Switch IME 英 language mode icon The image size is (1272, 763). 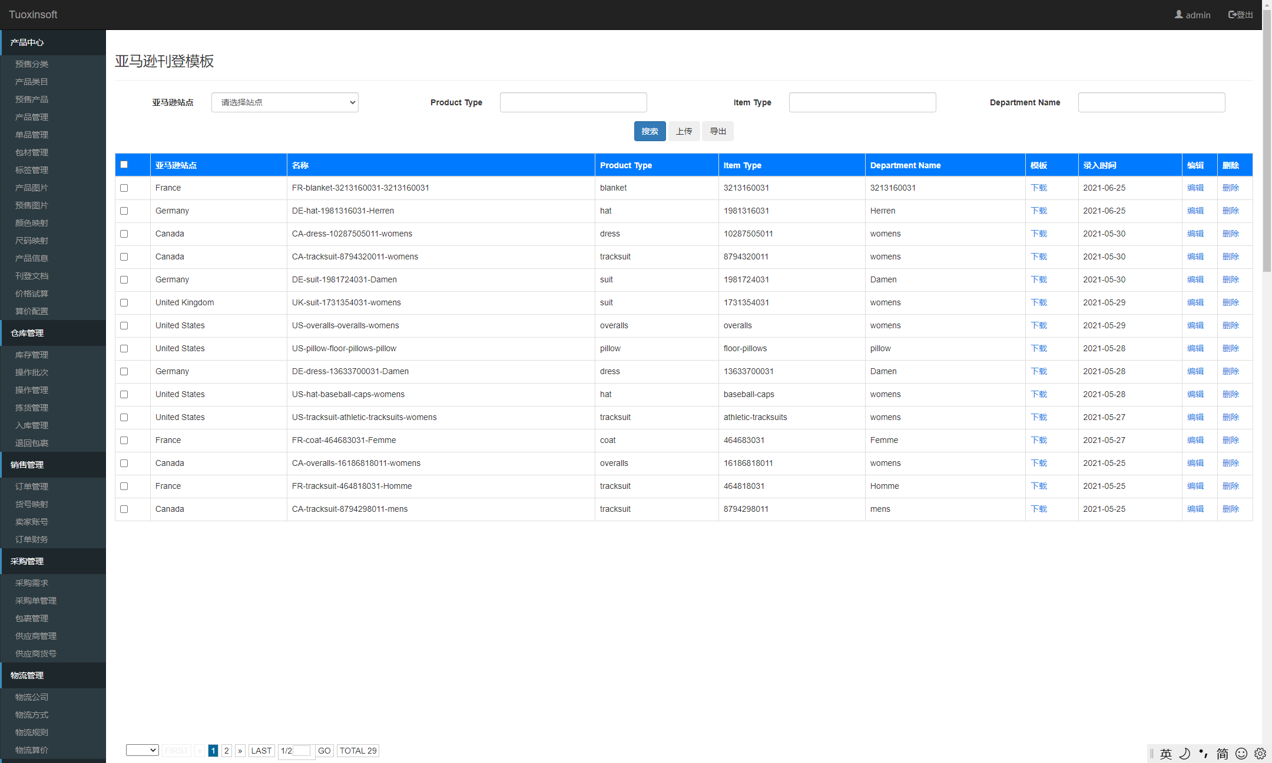(1166, 754)
